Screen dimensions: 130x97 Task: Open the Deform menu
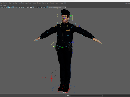coord(44,3)
